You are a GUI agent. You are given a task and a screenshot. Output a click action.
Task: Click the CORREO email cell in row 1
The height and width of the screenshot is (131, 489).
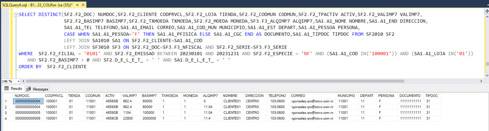313,101
